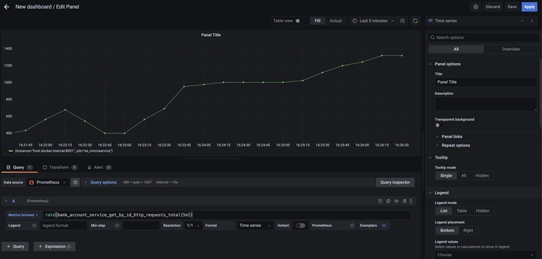
Task: Collapse options pane with the right chevron
Action: click(x=532, y=21)
